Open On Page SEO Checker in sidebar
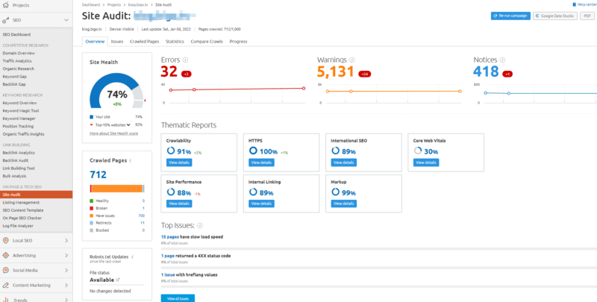Viewport: 597px width, 302px height. coord(22,218)
